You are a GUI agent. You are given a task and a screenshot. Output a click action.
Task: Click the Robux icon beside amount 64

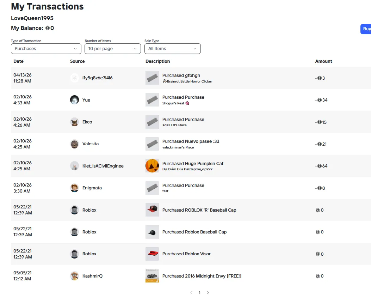(x=320, y=166)
